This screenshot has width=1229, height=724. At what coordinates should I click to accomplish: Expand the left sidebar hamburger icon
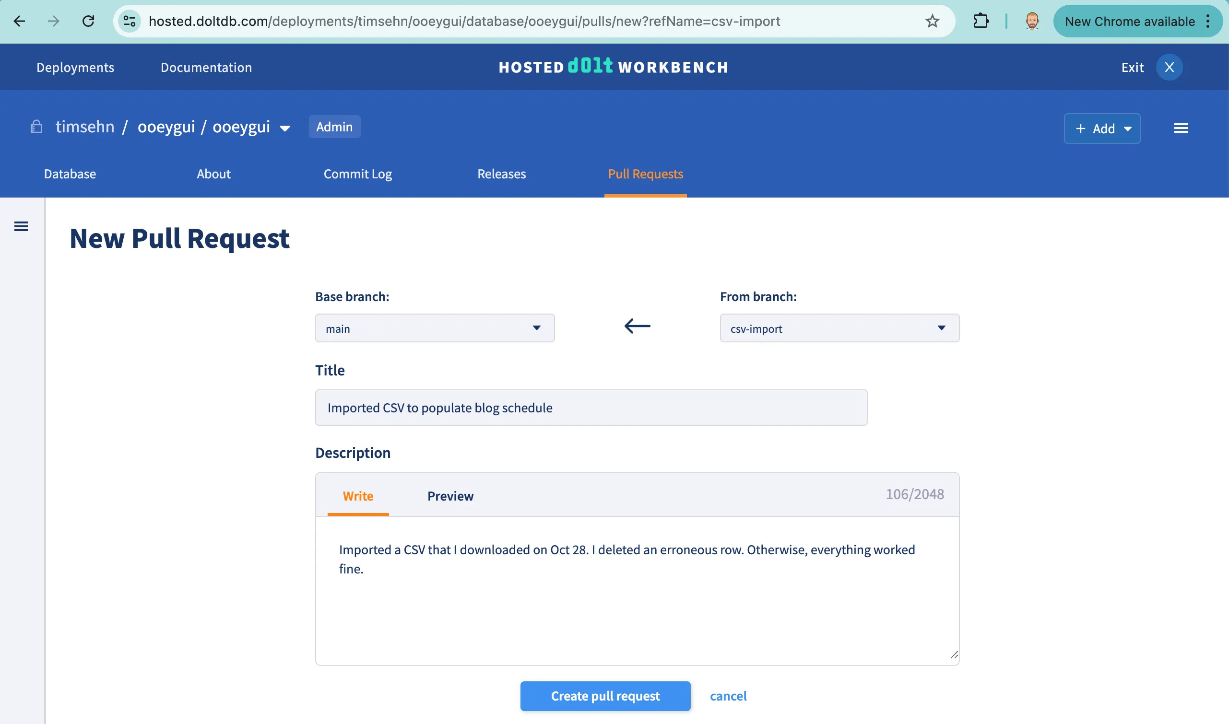click(21, 226)
